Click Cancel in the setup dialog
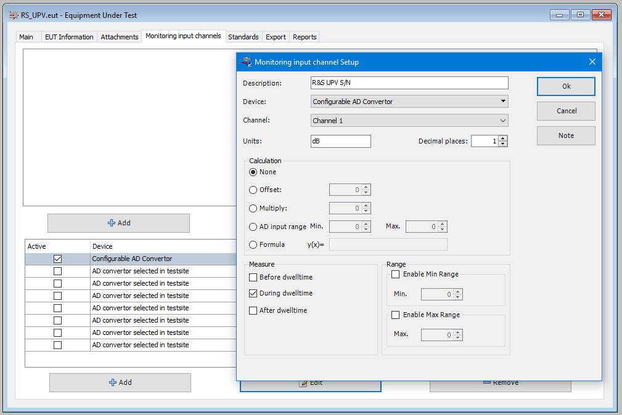The width and height of the screenshot is (622, 415). [566, 111]
